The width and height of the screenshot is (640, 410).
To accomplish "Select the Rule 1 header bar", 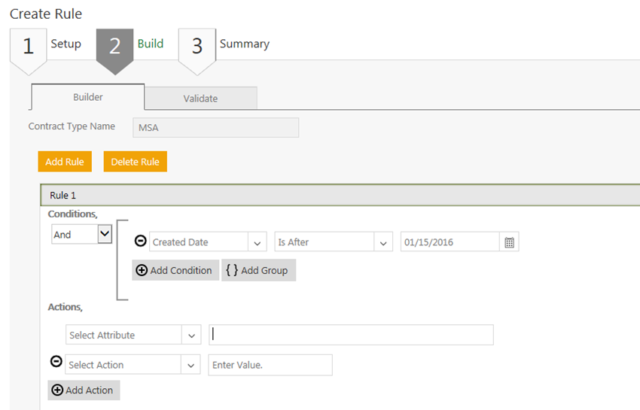I will [x=339, y=196].
